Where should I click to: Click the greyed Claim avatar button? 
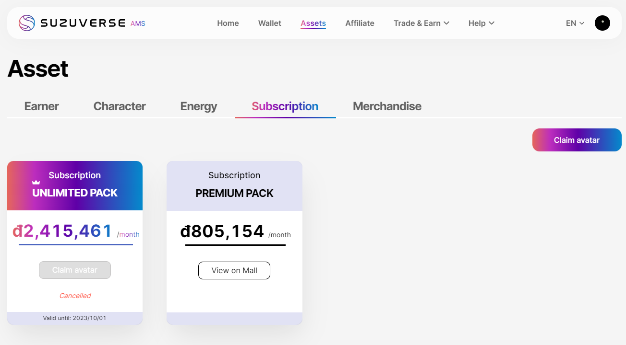tap(75, 270)
